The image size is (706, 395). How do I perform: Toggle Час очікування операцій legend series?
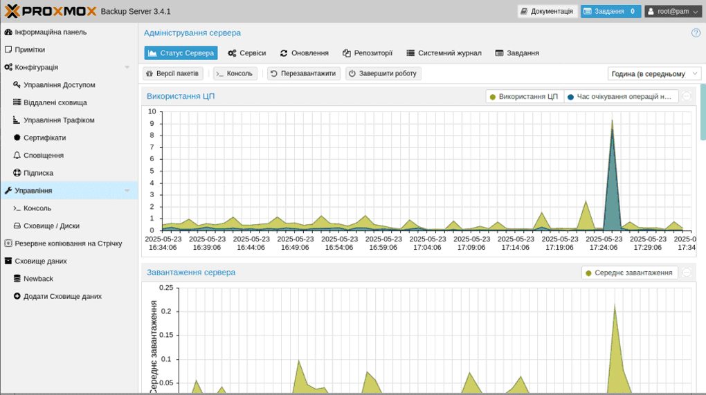tap(620, 97)
